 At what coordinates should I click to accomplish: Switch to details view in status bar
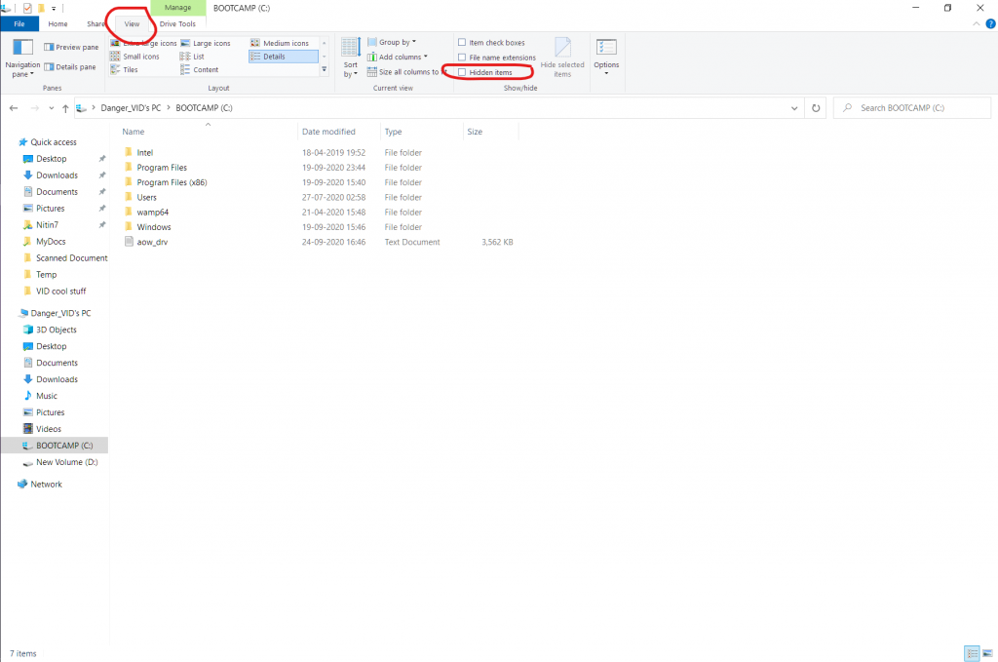[x=972, y=653]
